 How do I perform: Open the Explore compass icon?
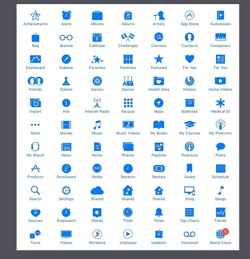click(x=66, y=59)
